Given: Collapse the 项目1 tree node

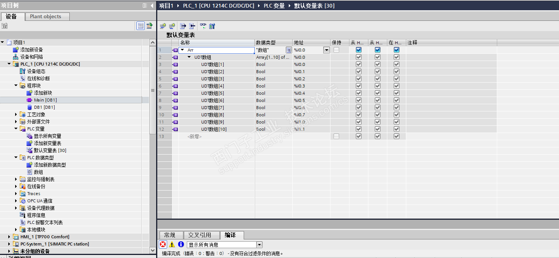Looking at the screenshot, I should tap(3, 42).
